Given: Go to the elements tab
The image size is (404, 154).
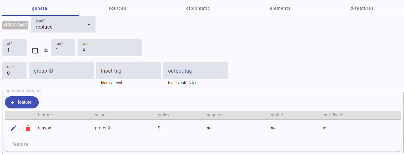Looking at the screenshot, I should pos(280,8).
